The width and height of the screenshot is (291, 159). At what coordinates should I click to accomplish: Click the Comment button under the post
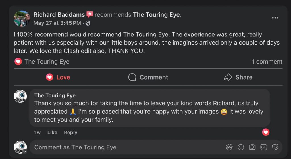click(x=148, y=77)
